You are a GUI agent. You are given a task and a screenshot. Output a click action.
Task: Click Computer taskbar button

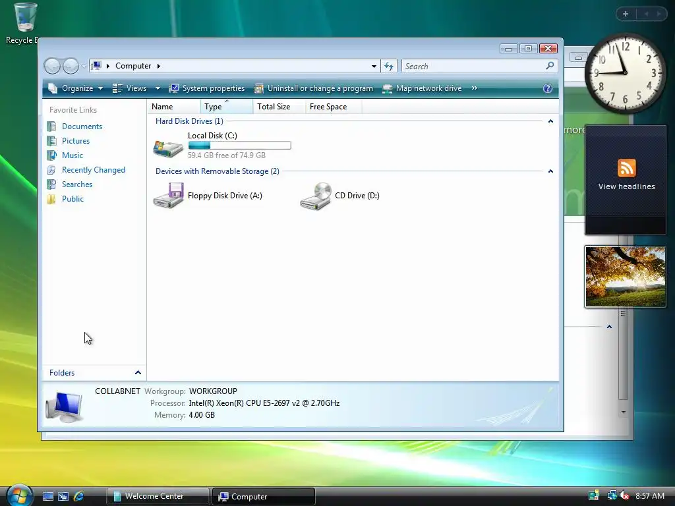pyautogui.click(x=264, y=496)
